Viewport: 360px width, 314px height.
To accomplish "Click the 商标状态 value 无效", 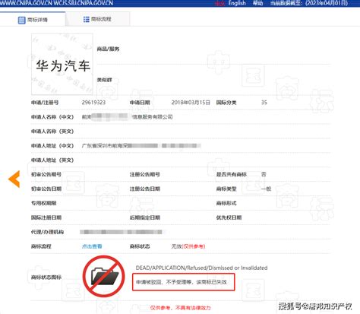I will [176, 246].
